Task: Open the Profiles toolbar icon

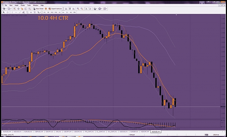Action: pyautogui.click(x=9, y=9)
